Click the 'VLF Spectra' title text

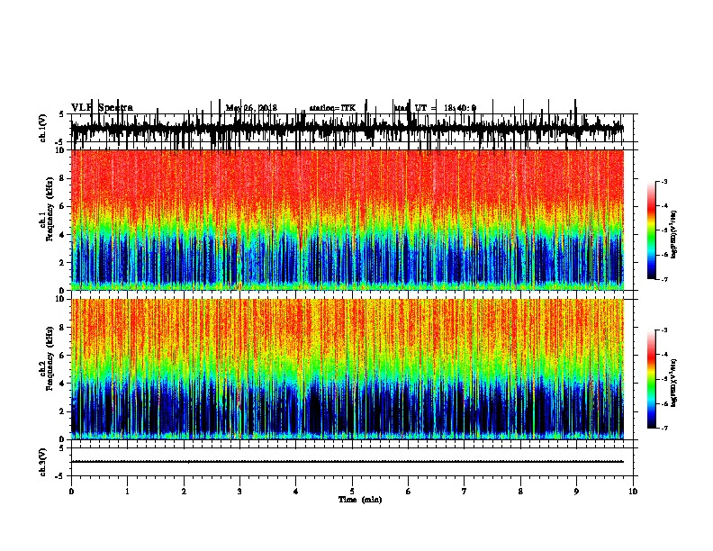102,108
